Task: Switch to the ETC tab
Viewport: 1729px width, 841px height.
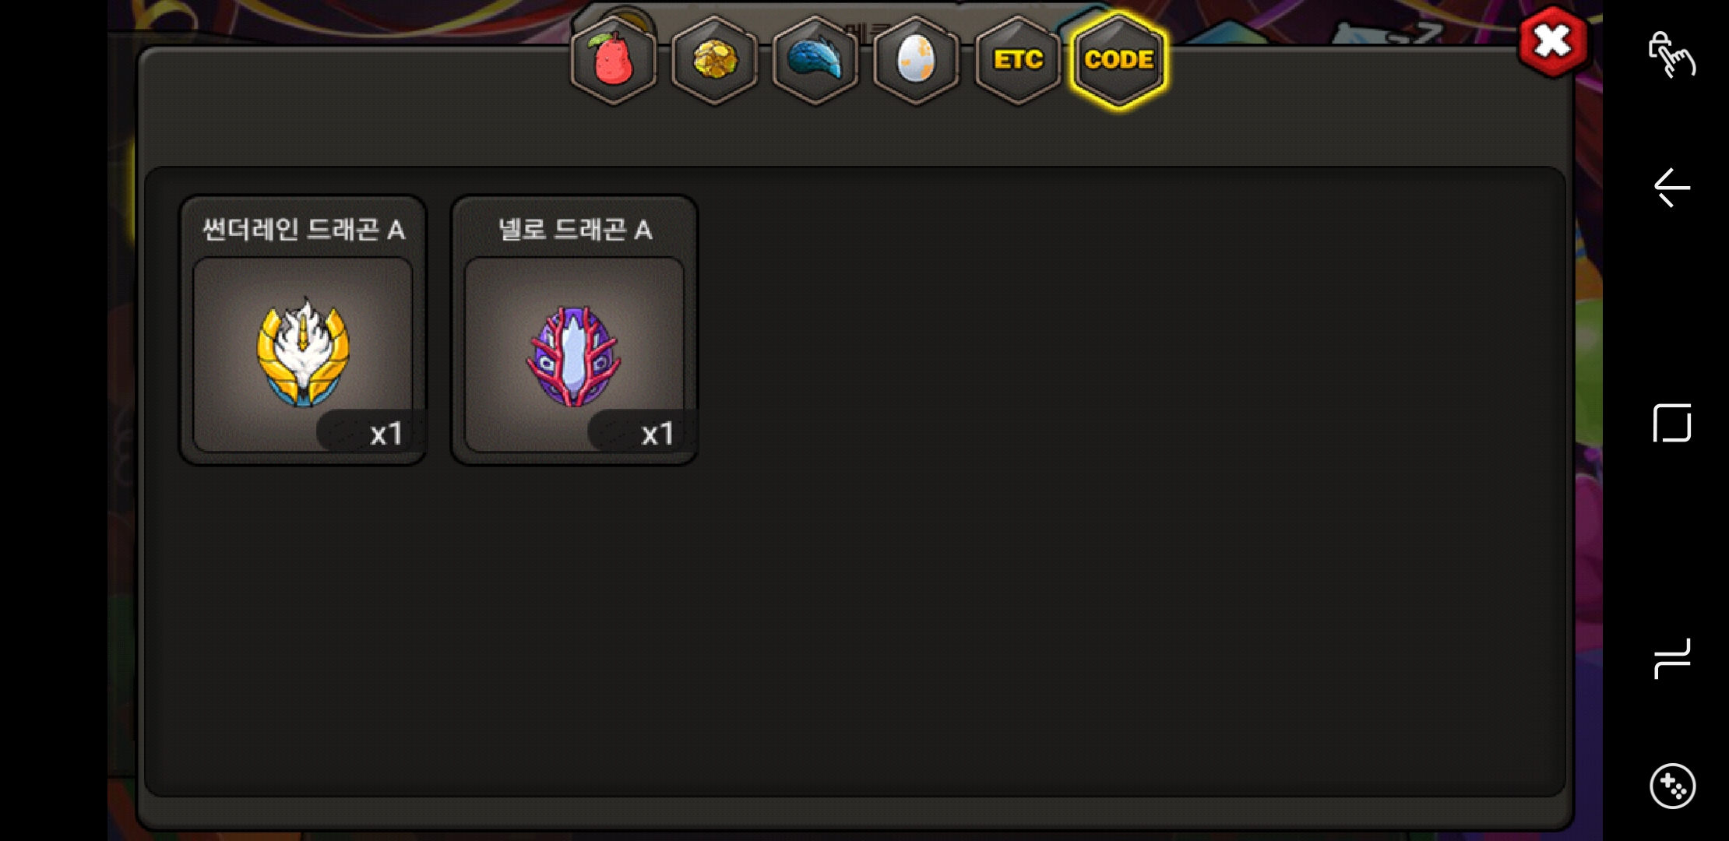Action: (1018, 60)
